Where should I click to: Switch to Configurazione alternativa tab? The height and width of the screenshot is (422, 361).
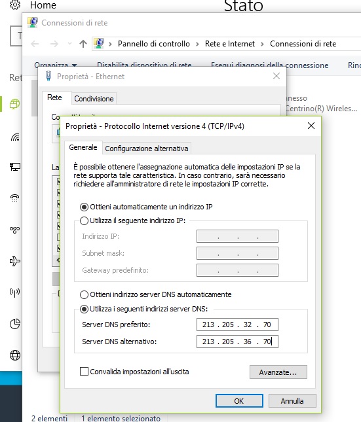(146, 149)
